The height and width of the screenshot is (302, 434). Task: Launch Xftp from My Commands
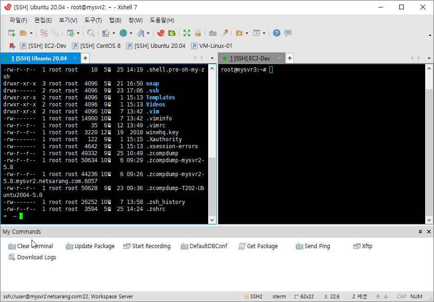pyautogui.click(x=363, y=246)
